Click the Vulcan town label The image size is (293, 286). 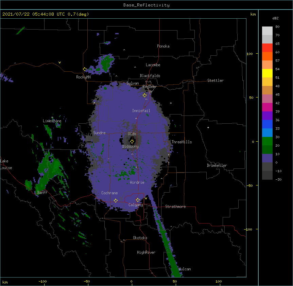[x=185, y=269]
